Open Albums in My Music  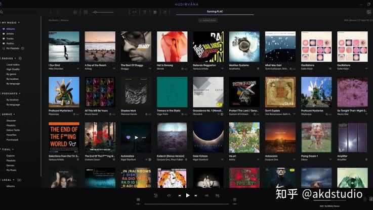(x=11, y=29)
